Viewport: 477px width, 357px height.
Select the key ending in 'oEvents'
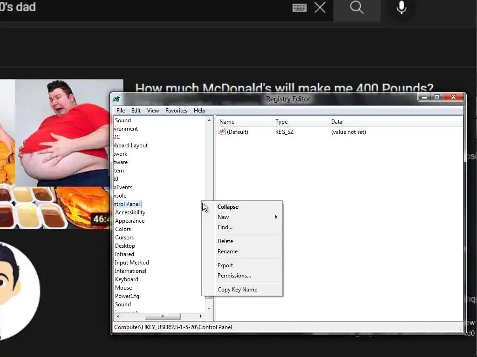pyautogui.click(x=123, y=187)
